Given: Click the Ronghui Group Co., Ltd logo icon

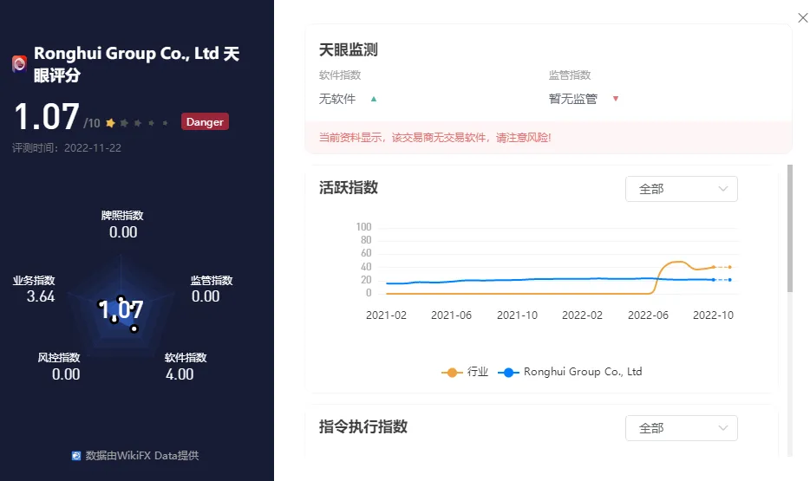Looking at the screenshot, I should tap(20, 64).
